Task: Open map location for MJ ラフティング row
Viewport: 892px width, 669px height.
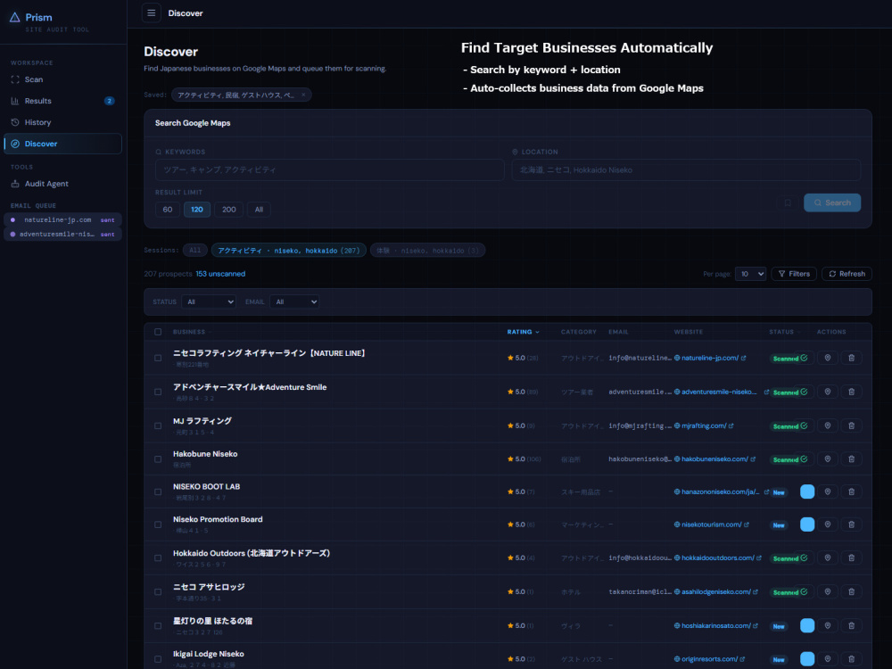Action: coord(828,425)
